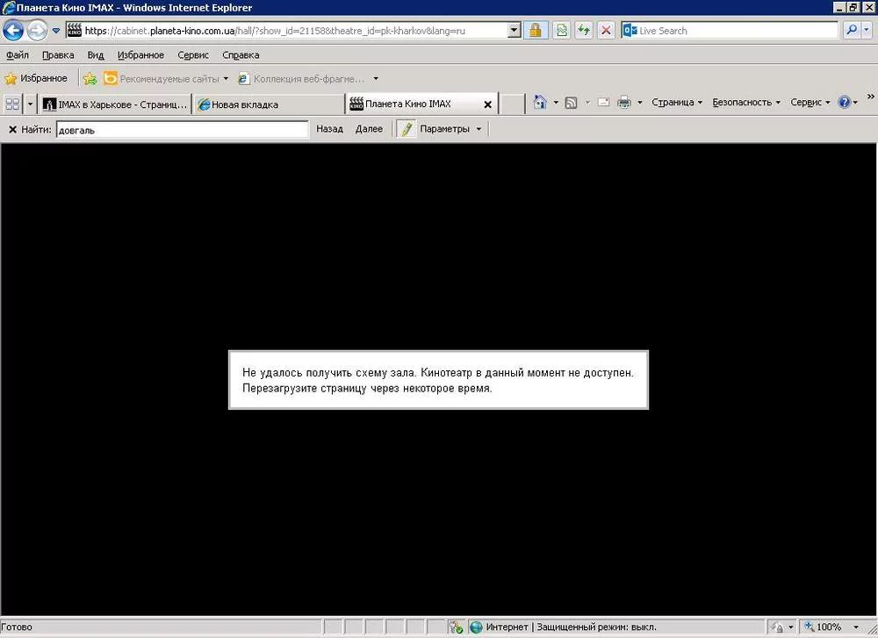Click the popup blocker status icon
Screen dimensions: 878x638
click(x=455, y=627)
